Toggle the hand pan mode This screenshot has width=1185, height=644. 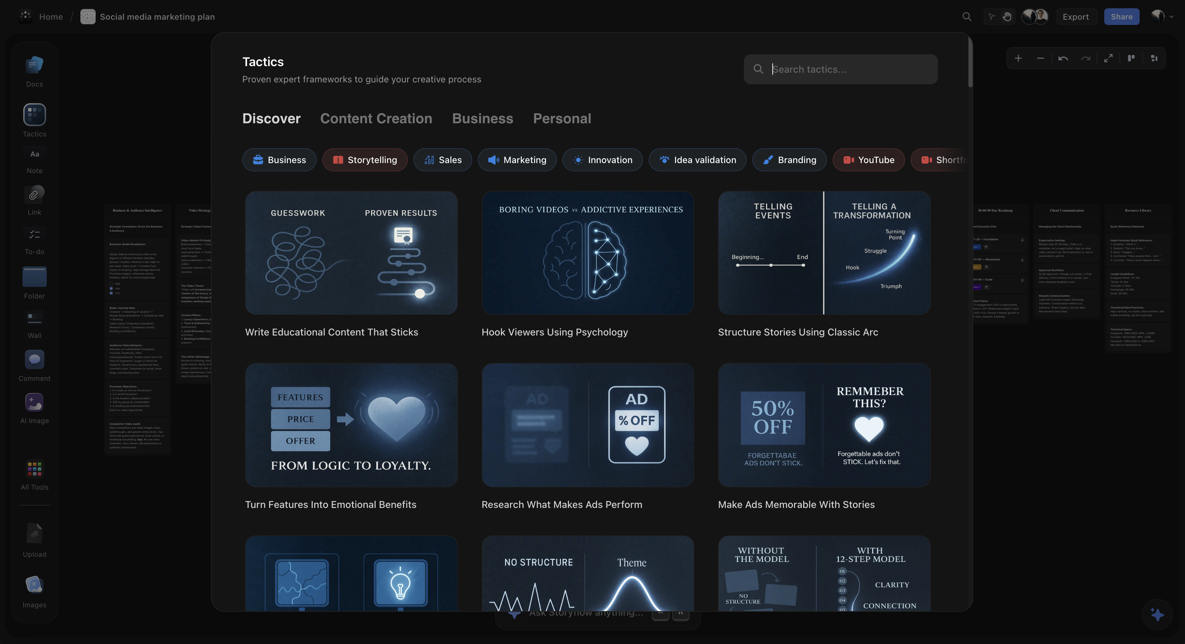click(x=1007, y=17)
